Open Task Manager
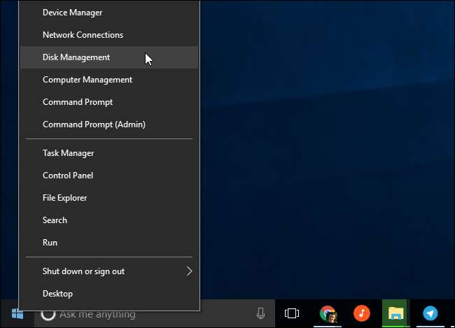455x328 pixels. [109, 153]
